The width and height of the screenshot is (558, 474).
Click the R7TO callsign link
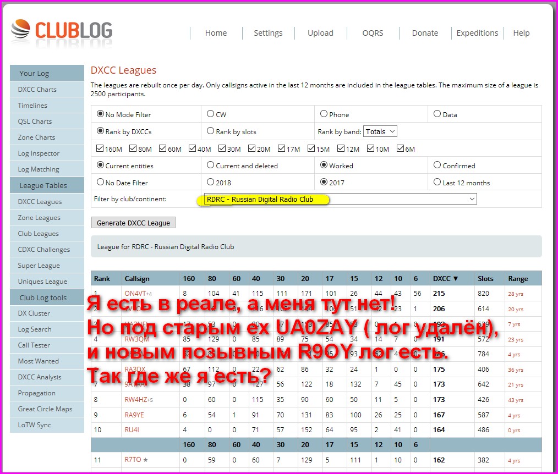tap(133, 460)
